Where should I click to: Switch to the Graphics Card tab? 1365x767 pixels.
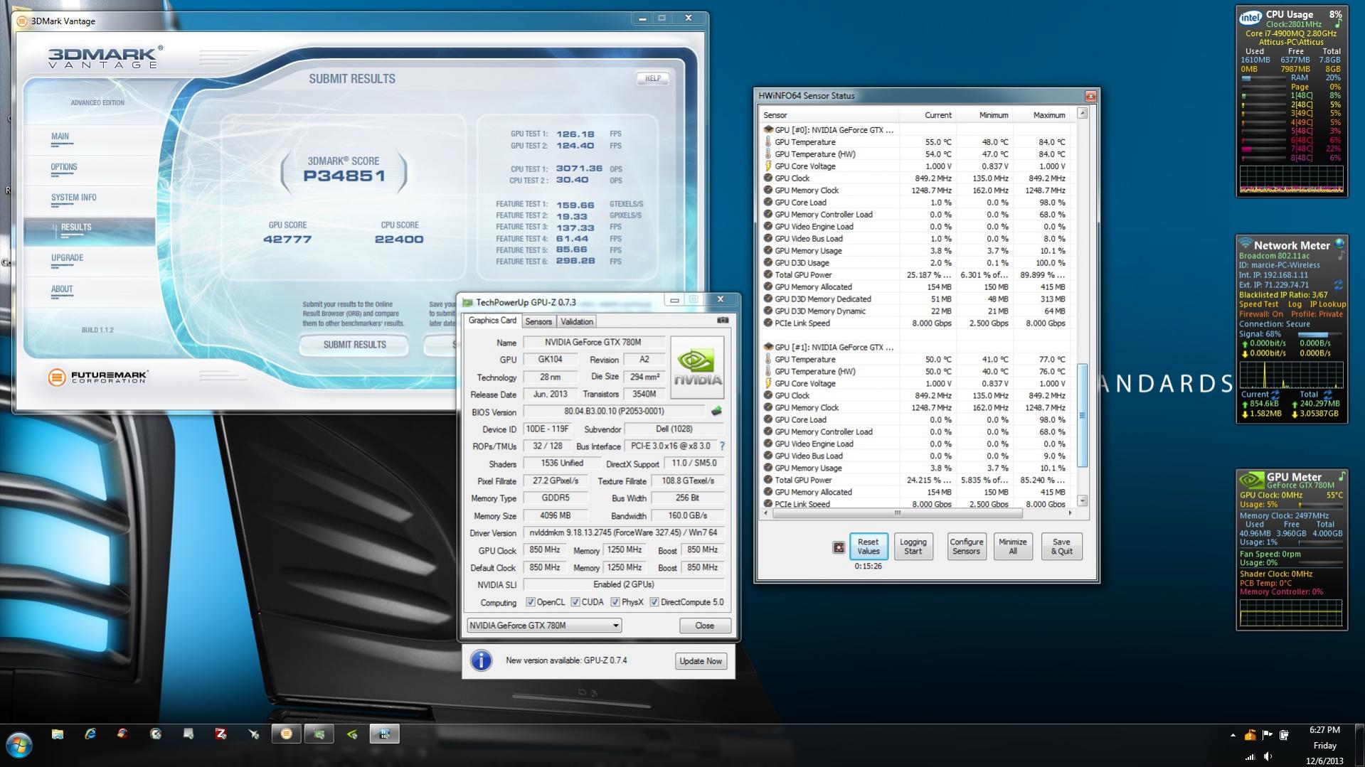[492, 321]
